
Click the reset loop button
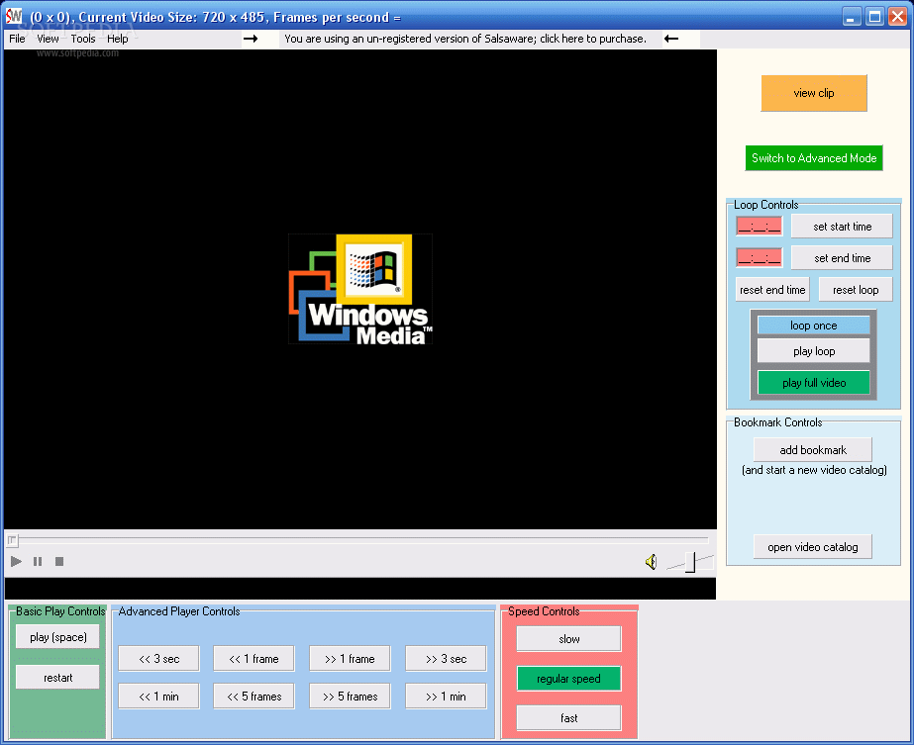click(x=856, y=290)
